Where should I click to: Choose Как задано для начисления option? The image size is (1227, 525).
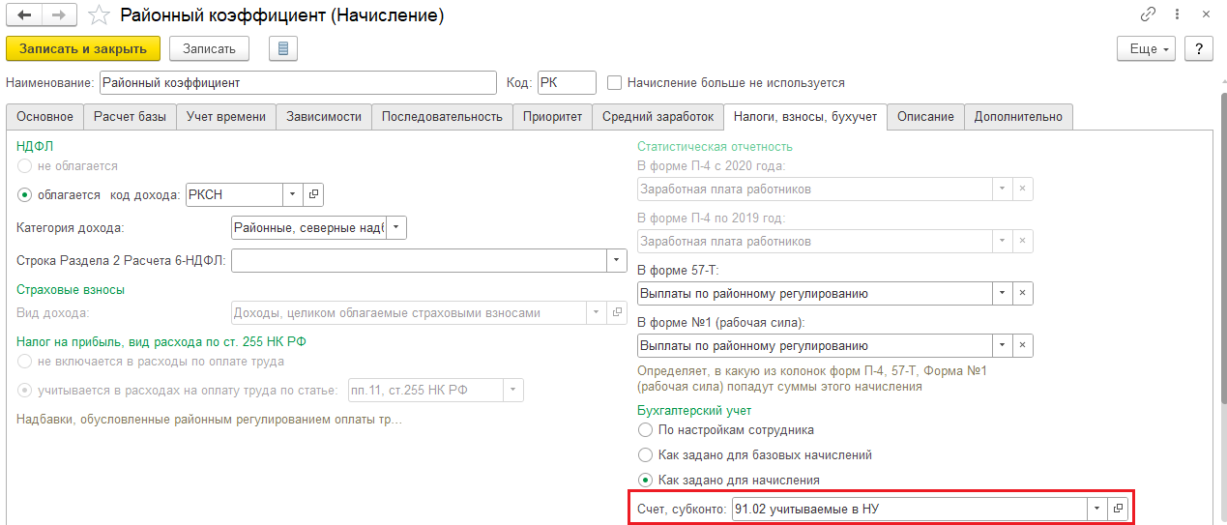646,480
